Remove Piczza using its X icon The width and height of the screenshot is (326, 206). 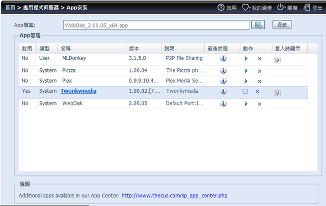click(259, 71)
